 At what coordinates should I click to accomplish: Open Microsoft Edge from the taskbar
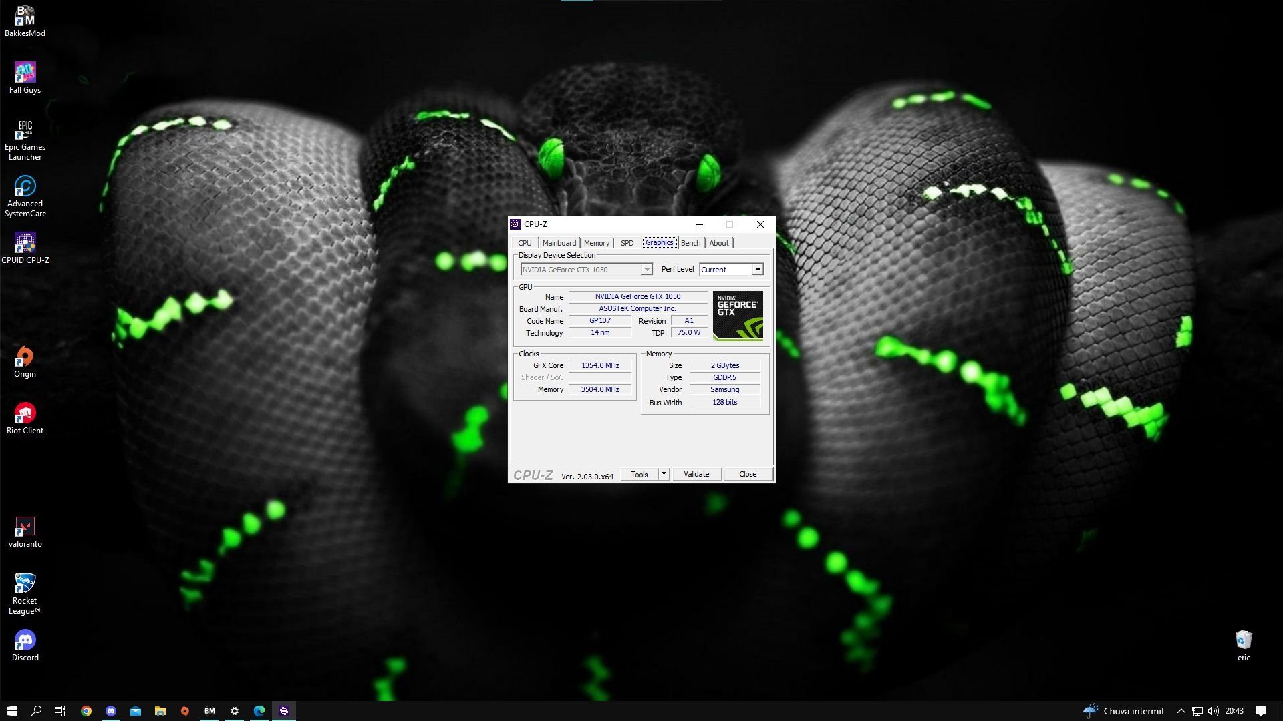point(259,711)
